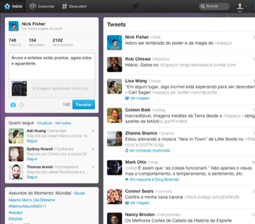Click the Início house icon
The image size is (255, 224).
coord(7,6)
